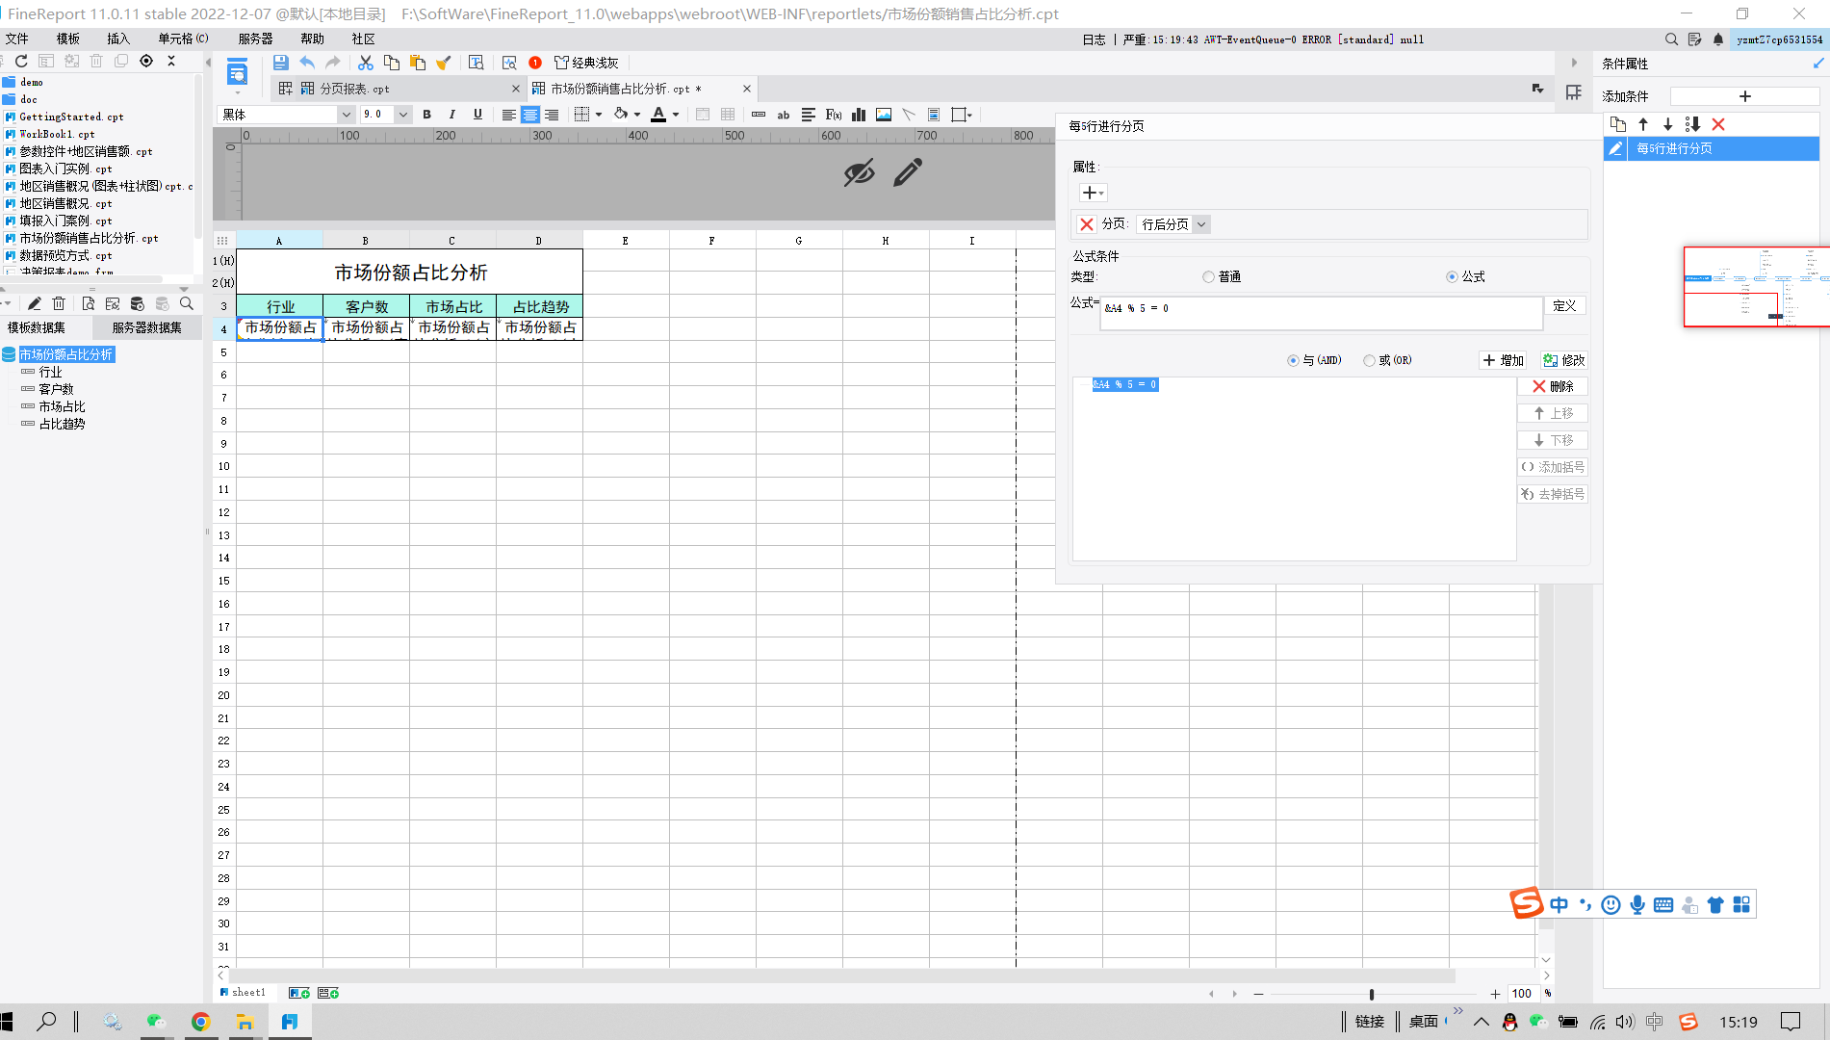Viewport: 1830px width, 1040px height.
Task: Cut the selected cell content
Action: pos(366,63)
